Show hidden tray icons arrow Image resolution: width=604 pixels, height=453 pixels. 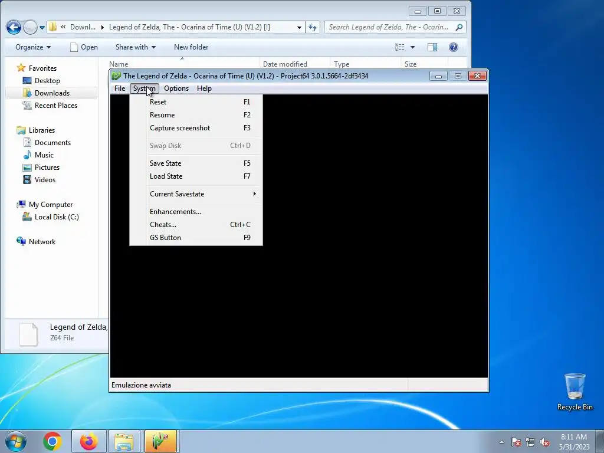pos(501,442)
